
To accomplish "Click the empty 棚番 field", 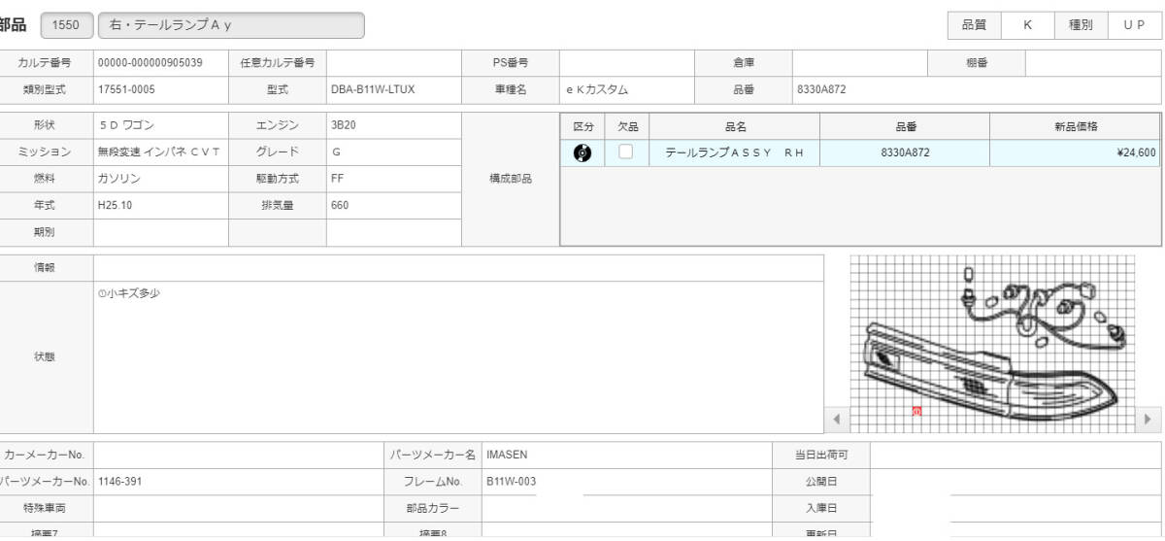I will pos(1093,63).
